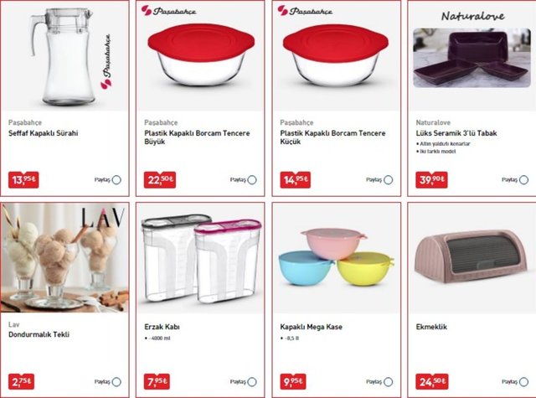The height and width of the screenshot is (398, 536).
Task: Check the Paylaş circle for Ekmeklik
Action: pyautogui.click(x=524, y=382)
